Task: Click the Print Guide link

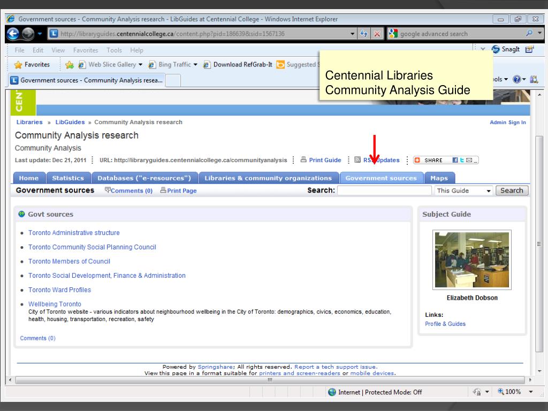Action: click(325, 160)
